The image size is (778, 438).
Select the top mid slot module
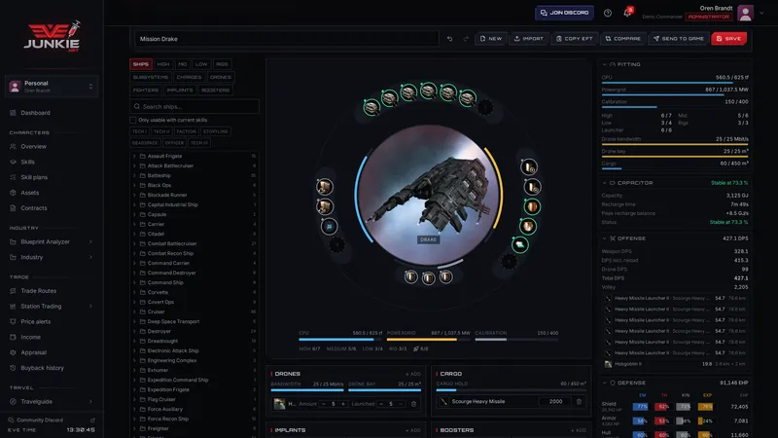[529, 167]
